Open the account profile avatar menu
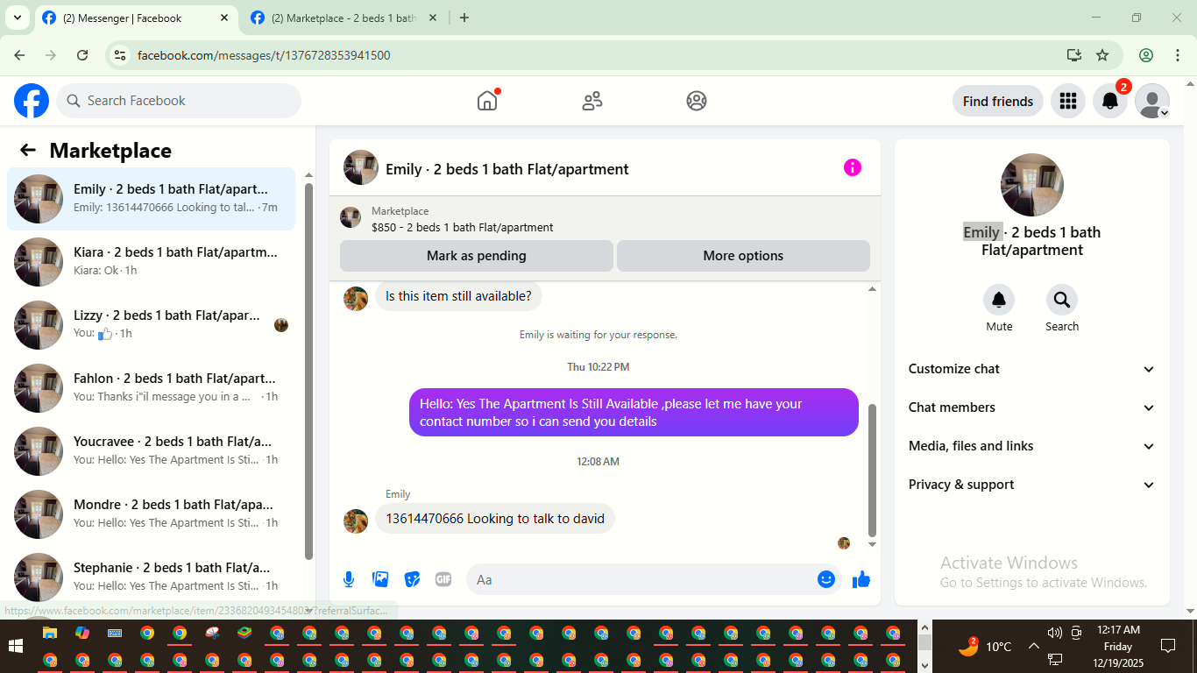 (1152, 101)
